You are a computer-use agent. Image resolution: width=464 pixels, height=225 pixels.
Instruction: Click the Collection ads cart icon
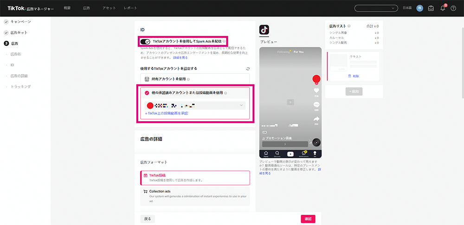[x=145, y=192]
